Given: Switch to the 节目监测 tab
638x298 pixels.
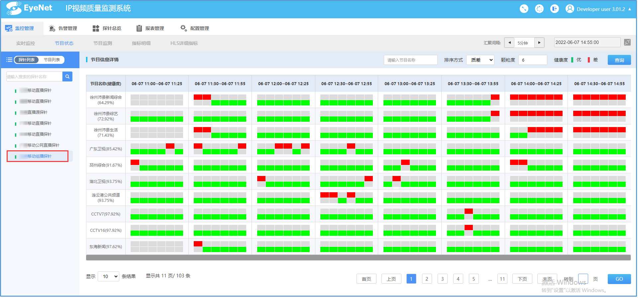Looking at the screenshot, I should tap(103, 43).
